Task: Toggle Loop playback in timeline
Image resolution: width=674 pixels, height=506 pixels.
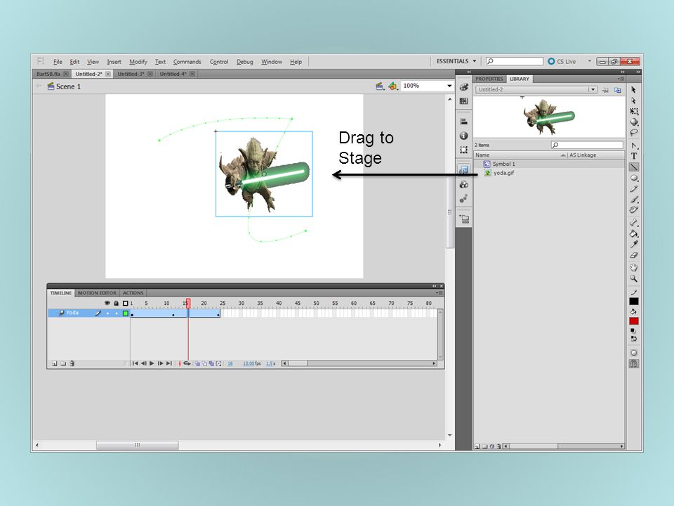Action: click(x=187, y=363)
